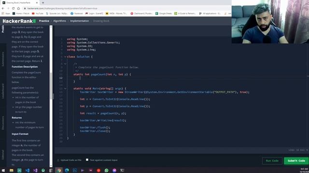Open the Discussions side tab
Viewport: 309px width, 173px height.
3,123
